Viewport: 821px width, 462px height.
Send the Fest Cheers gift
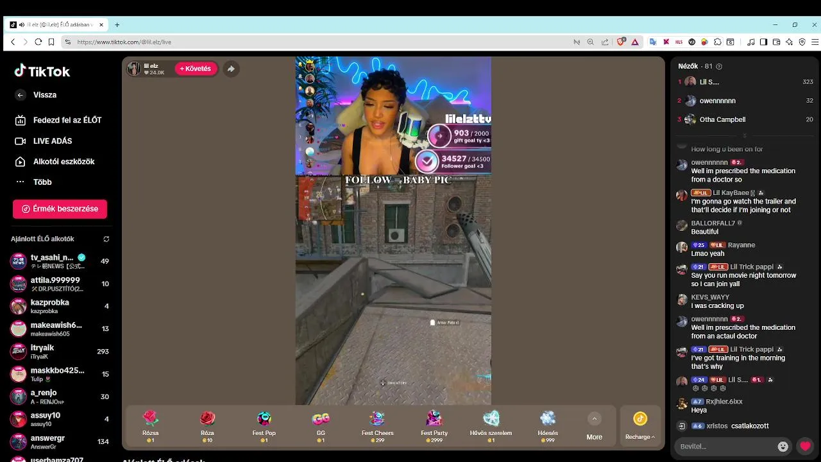click(377, 426)
